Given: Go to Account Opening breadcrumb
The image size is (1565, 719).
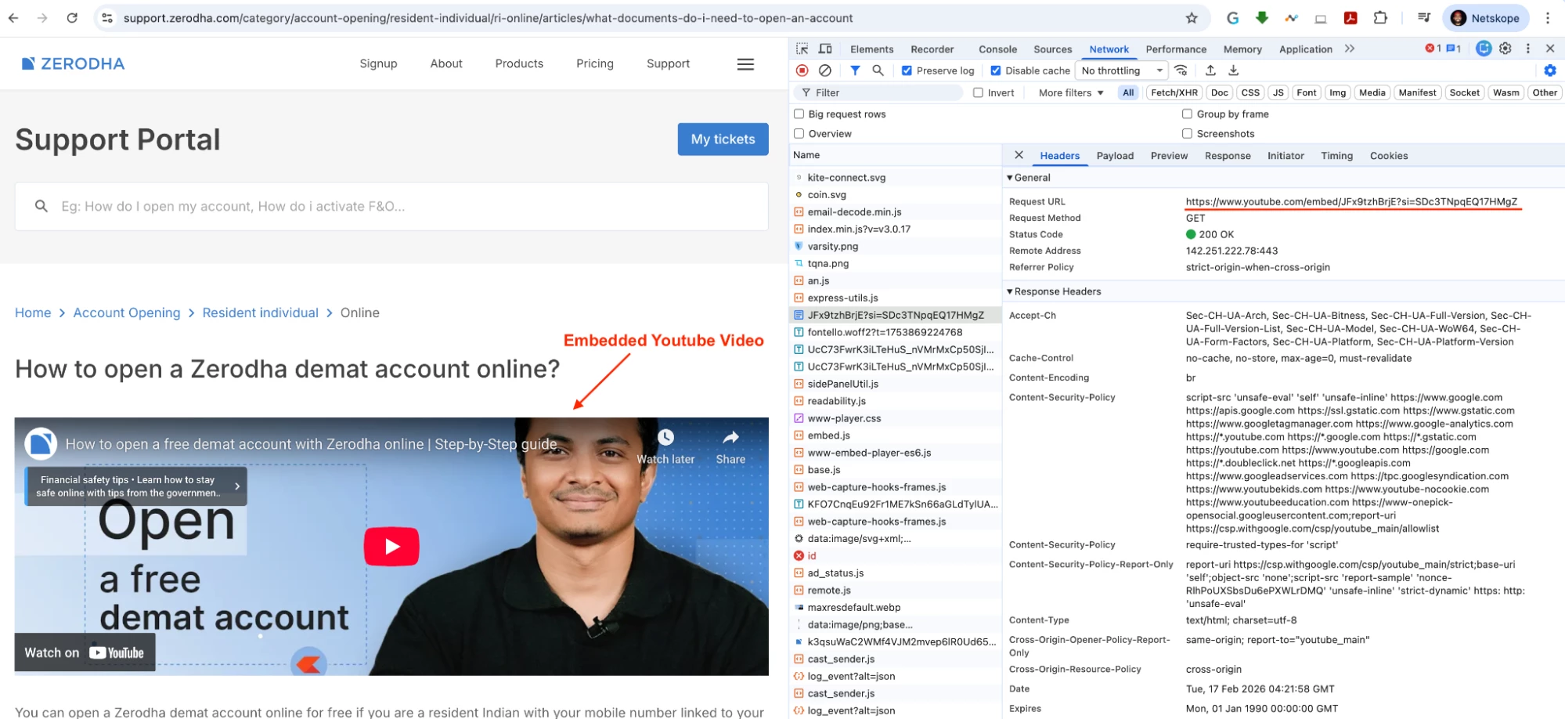Looking at the screenshot, I should [127, 313].
